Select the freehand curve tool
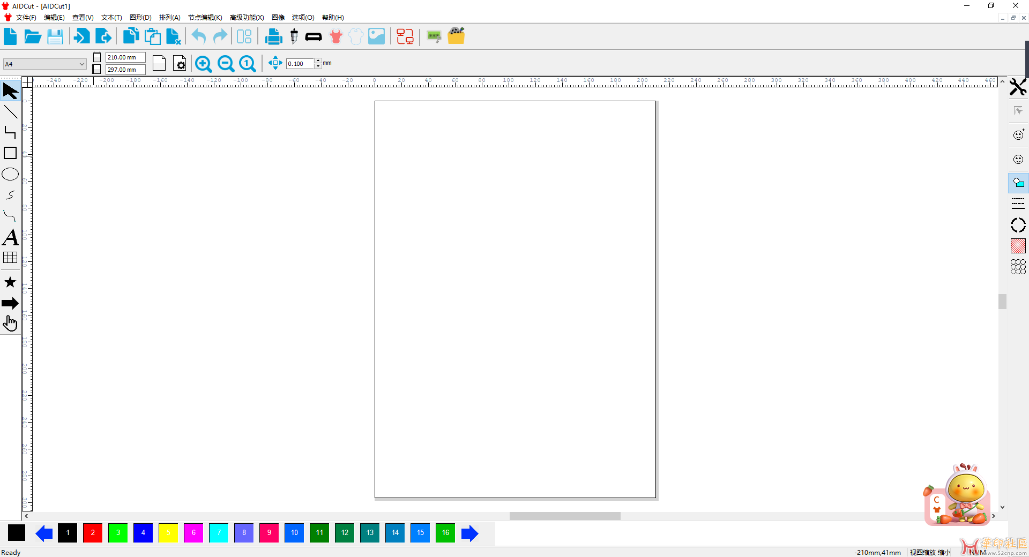 click(x=10, y=195)
